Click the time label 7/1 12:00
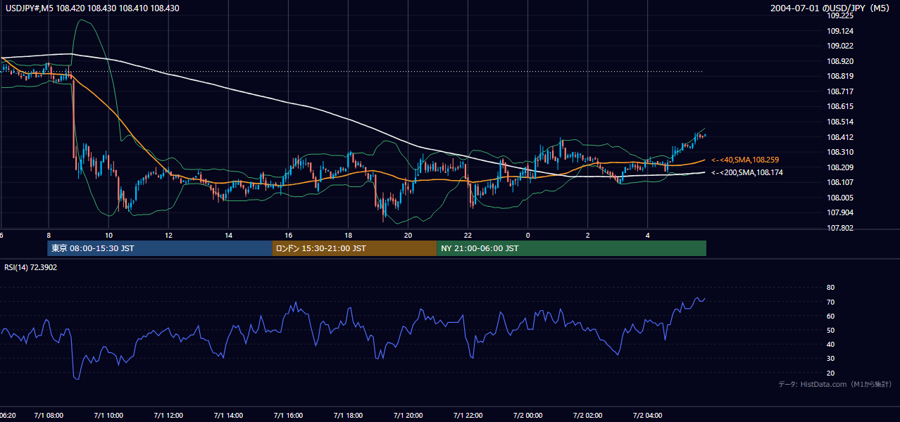This screenshot has height=422, width=900. pos(168,416)
